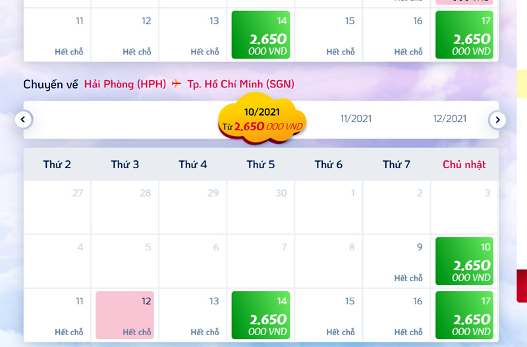The image size is (527, 347).
Task: Click the next month arrow on the return month slider
Action: [497, 120]
